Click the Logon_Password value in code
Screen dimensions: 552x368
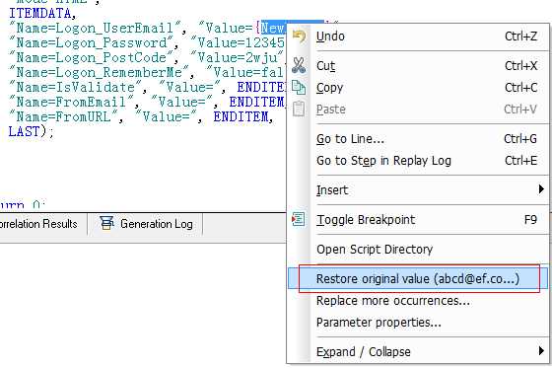tap(241, 42)
